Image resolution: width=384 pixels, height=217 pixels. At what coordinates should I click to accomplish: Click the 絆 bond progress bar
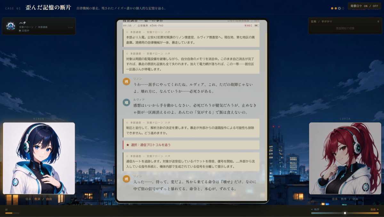tap(12, 213)
